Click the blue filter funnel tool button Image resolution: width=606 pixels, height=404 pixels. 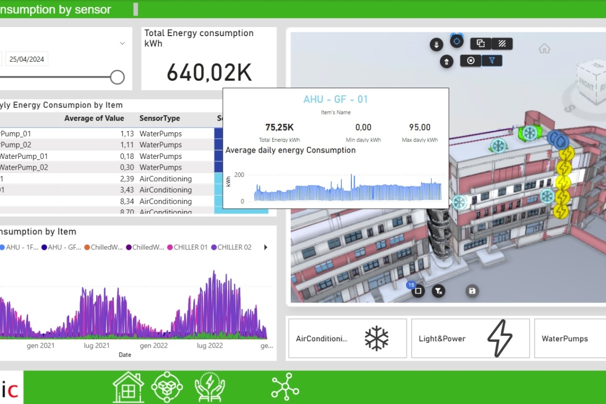point(492,61)
